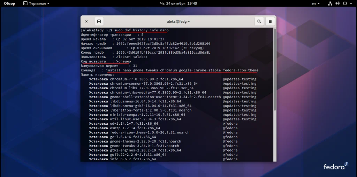Viewport: 357px width, 177px height.
Task: Click the 'Выпускаемая версия : 31' line
Action: pos(109,66)
